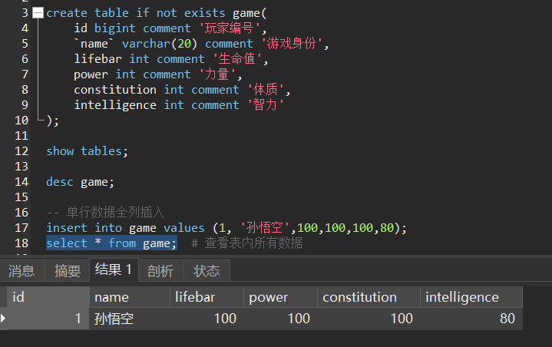Viewport: 552px width, 347px height.
Task: Click the power cell showing 100
Action: (280, 319)
